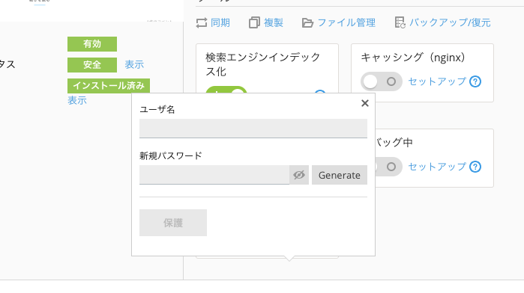
Task: Open help icon for キャッシング (nginx)
Action: (x=475, y=81)
